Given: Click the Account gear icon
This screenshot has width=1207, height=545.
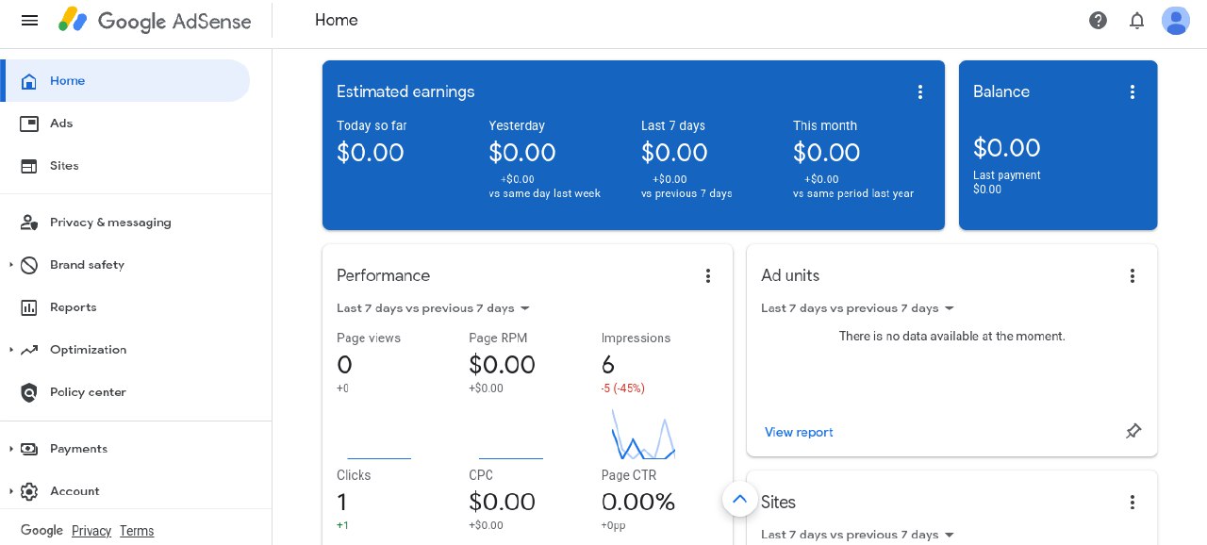Looking at the screenshot, I should [x=29, y=491].
